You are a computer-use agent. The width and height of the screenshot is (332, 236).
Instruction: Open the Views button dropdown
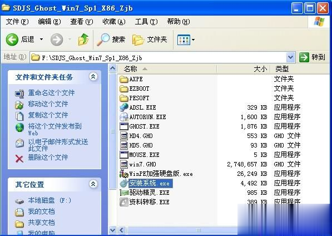pos(193,40)
